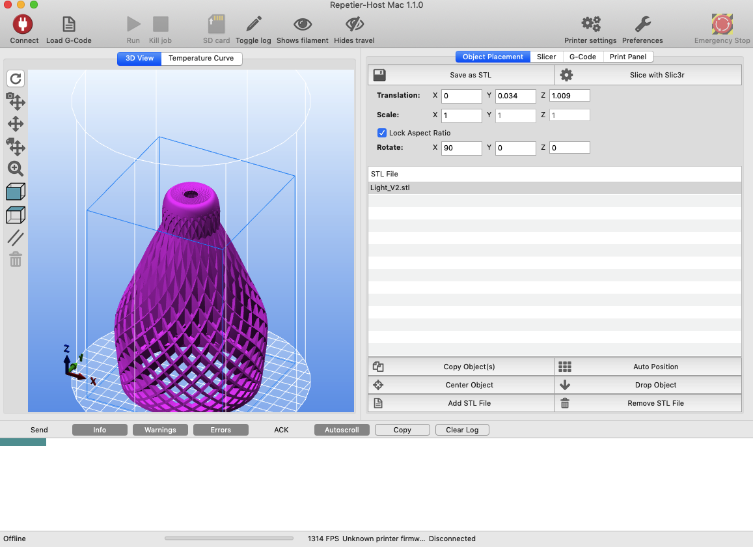Click the Translation Y field

tap(515, 96)
